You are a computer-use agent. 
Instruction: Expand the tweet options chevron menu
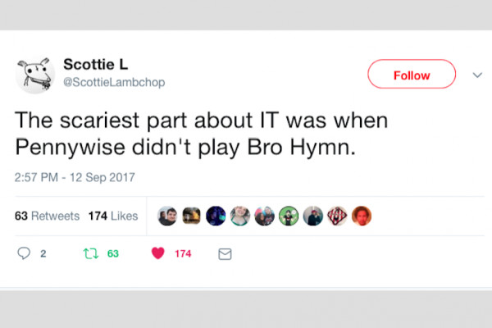pos(477,75)
